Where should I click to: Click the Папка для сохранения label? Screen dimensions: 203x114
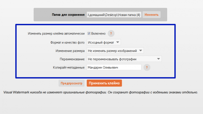point(68,15)
